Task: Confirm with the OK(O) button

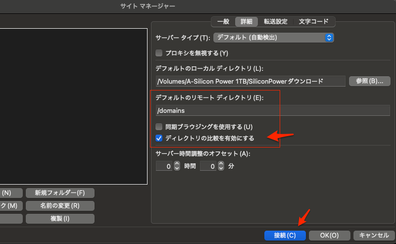Action: point(329,235)
